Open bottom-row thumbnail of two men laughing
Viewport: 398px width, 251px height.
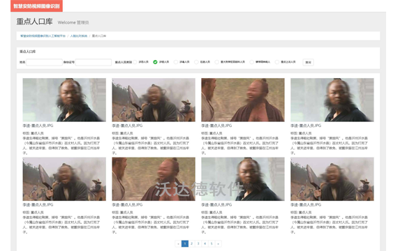point(154,179)
